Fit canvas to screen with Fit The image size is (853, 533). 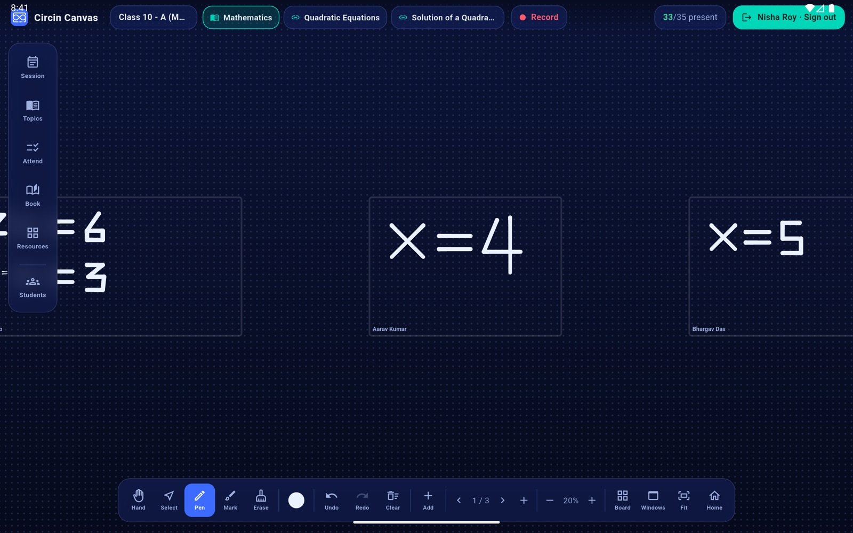click(x=683, y=500)
